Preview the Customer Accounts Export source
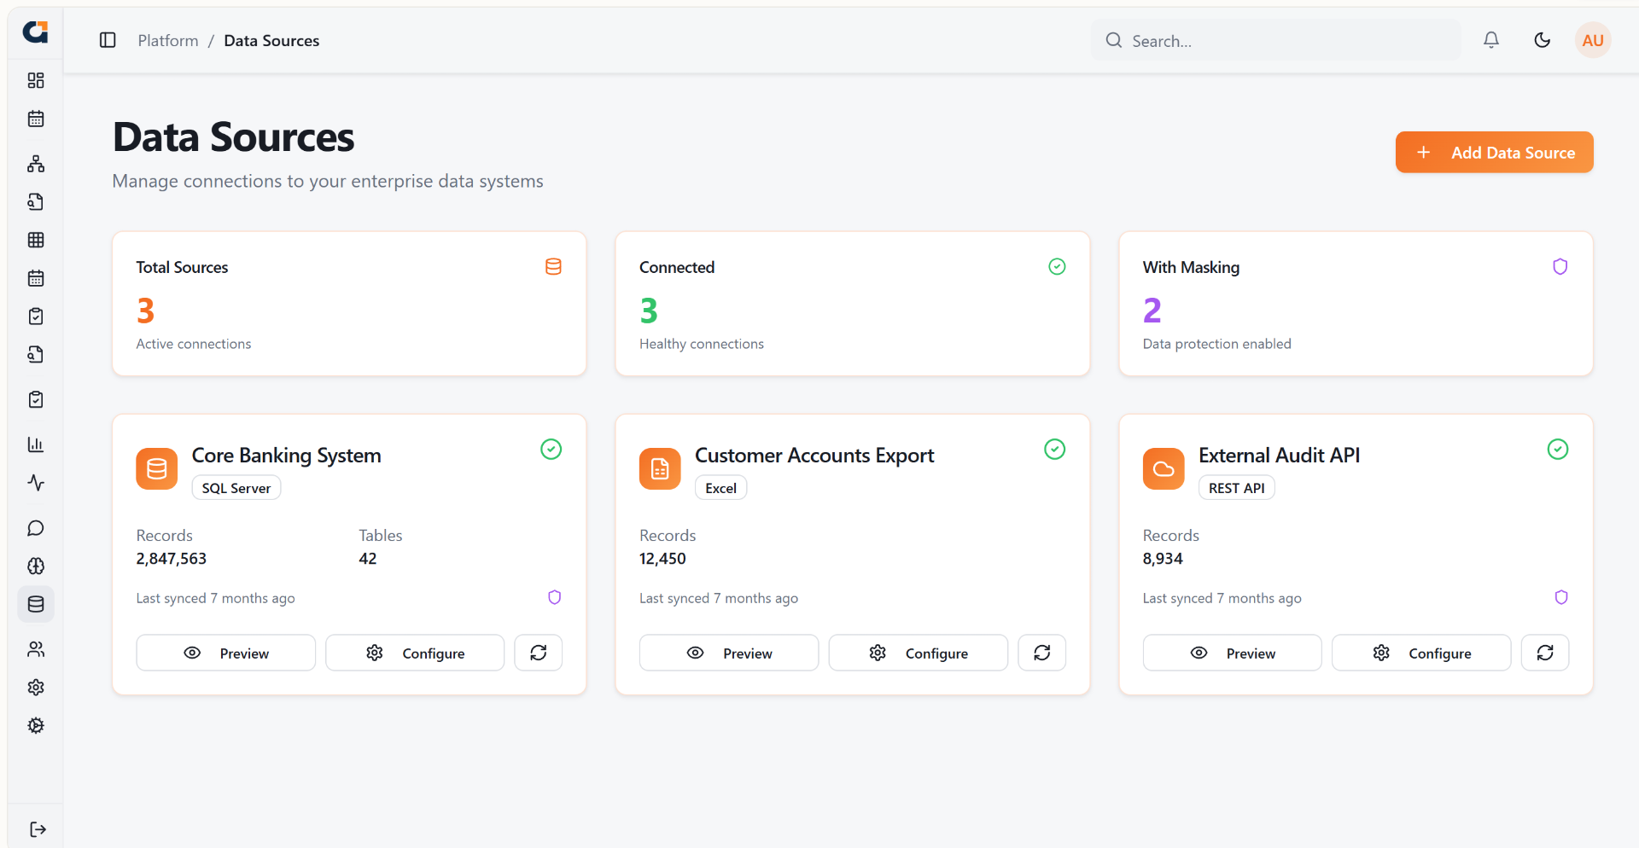Viewport: 1639px width, 848px height. click(x=729, y=653)
